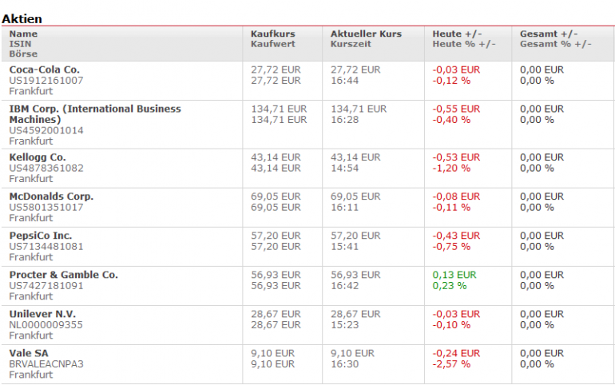Select ISIN NL0000009355

pyautogui.click(x=46, y=325)
